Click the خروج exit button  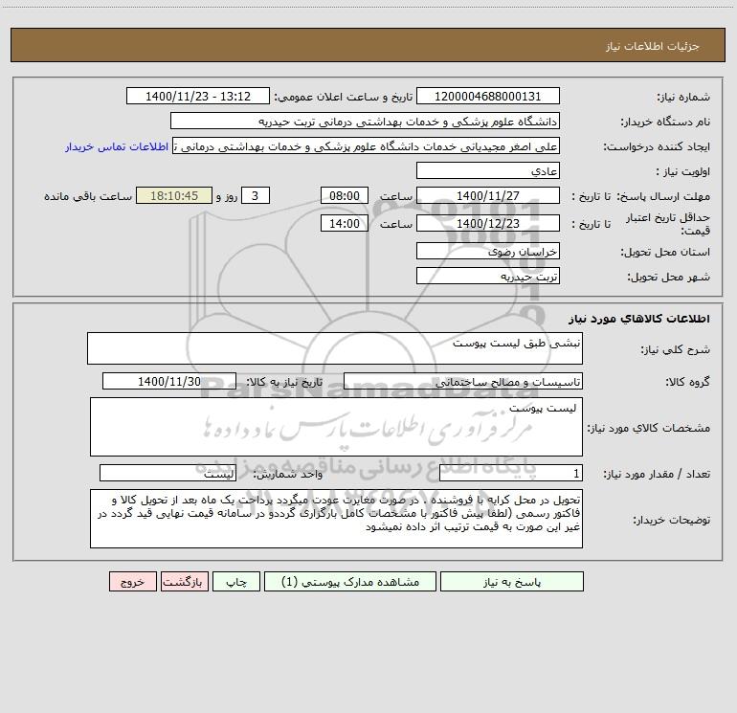tap(132, 582)
